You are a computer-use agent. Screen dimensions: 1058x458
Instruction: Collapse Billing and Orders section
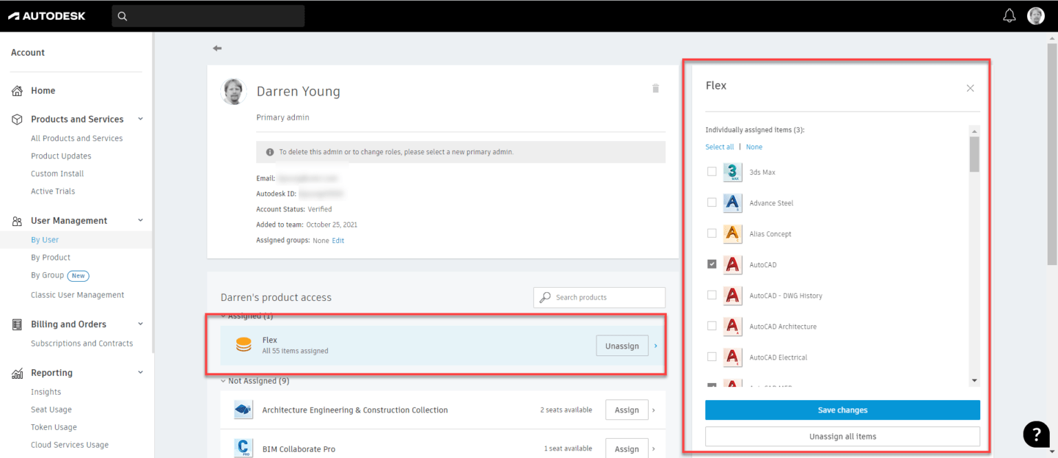[141, 324]
